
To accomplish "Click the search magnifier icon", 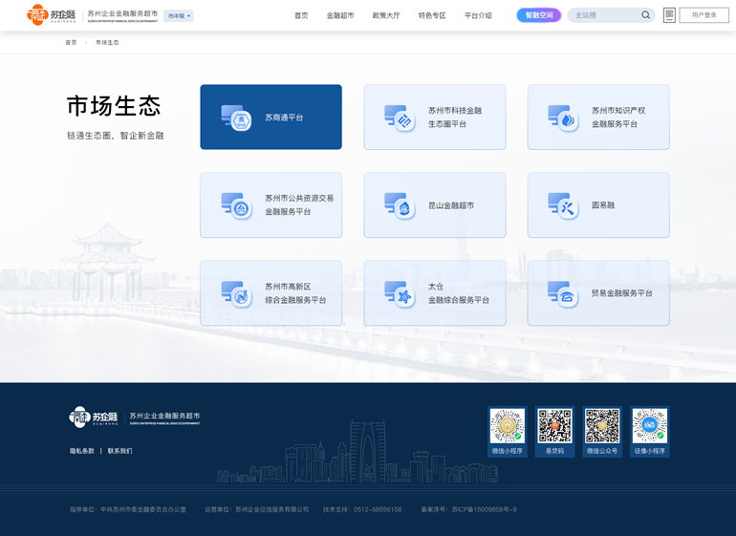I will click(645, 15).
